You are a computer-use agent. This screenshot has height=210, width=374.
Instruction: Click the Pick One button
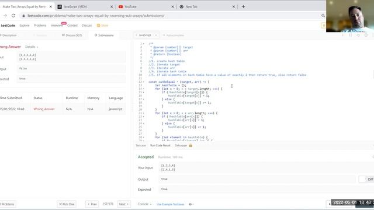[x=67, y=204]
